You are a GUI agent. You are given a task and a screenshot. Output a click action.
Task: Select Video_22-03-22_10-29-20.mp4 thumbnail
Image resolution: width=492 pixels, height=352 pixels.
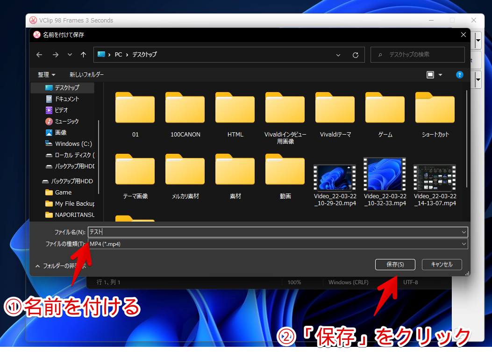(335, 178)
